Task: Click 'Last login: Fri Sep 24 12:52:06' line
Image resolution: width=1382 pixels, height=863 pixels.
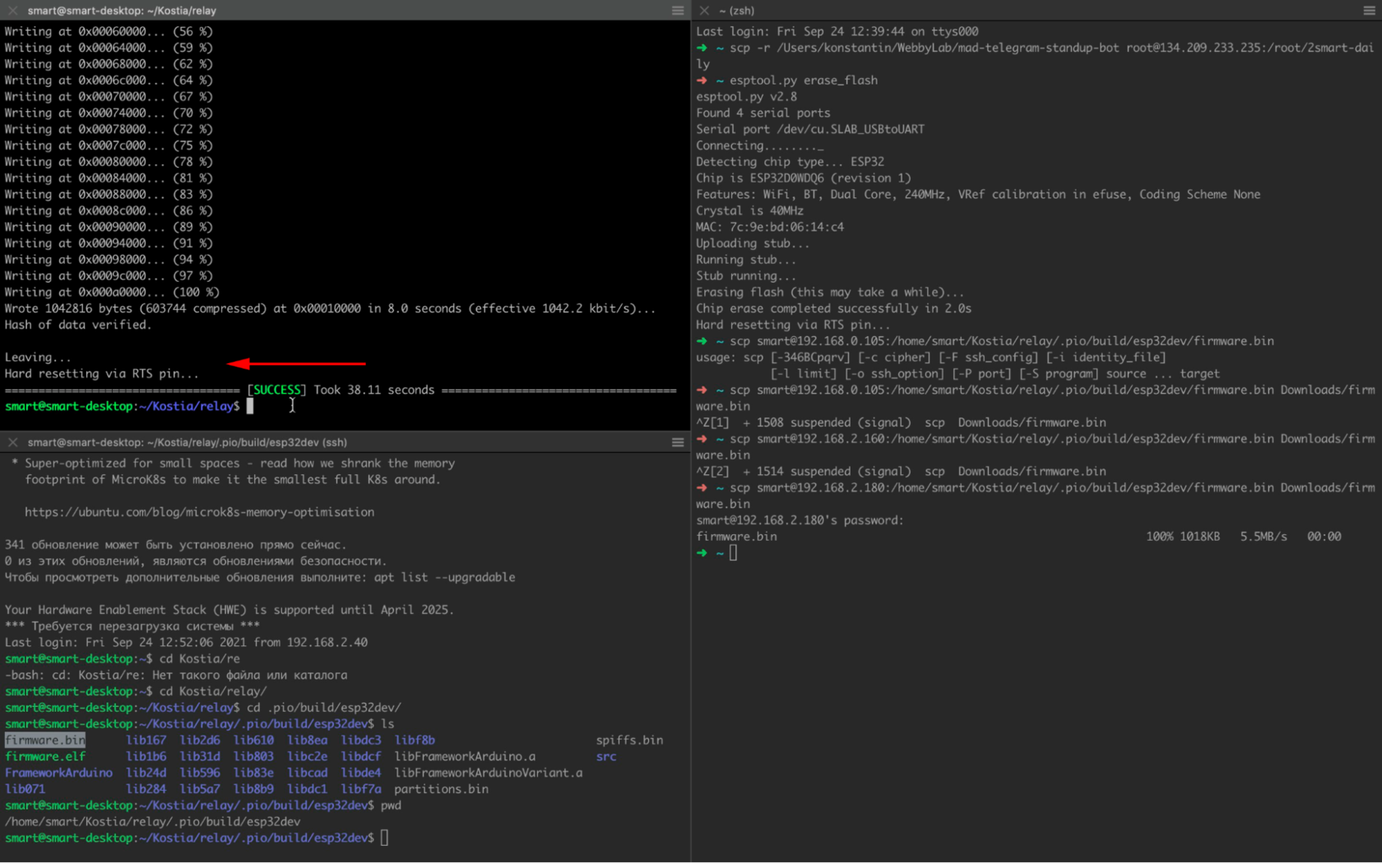Action: click(x=186, y=642)
